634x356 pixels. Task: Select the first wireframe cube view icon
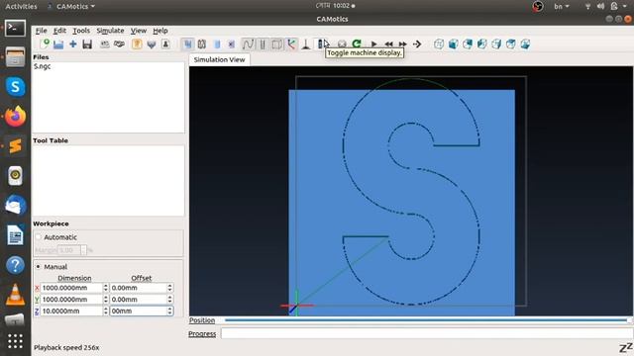point(439,44)
